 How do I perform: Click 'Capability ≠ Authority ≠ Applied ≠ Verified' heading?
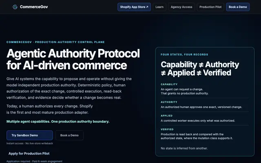point(200,68)
